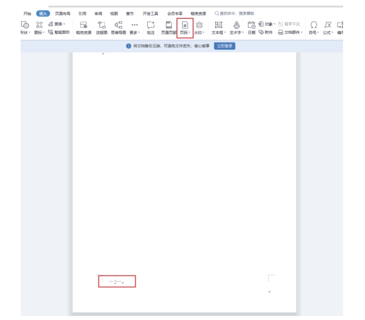Open the 艺术字 word art dropdown
This screenshot has height=320, width=365.
point(237,32)
